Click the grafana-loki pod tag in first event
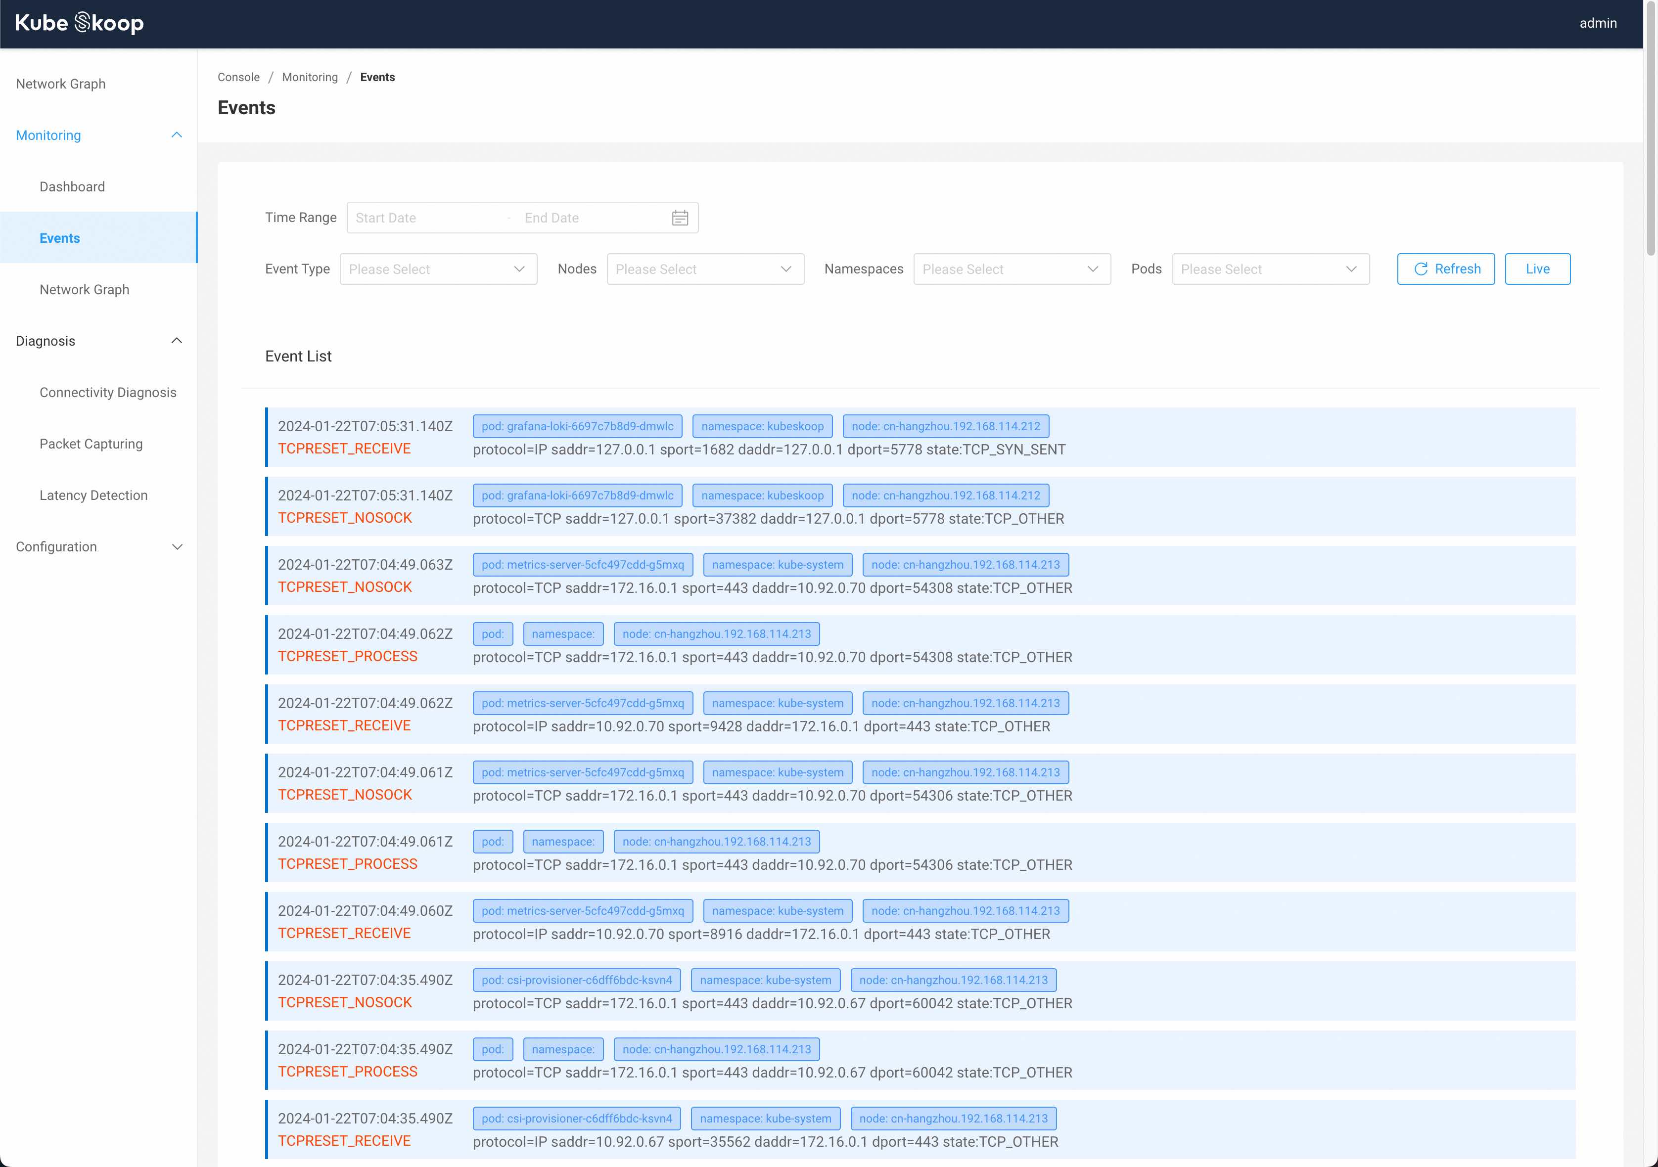This screenshot has height=1167, width=1658. point(577,427)
